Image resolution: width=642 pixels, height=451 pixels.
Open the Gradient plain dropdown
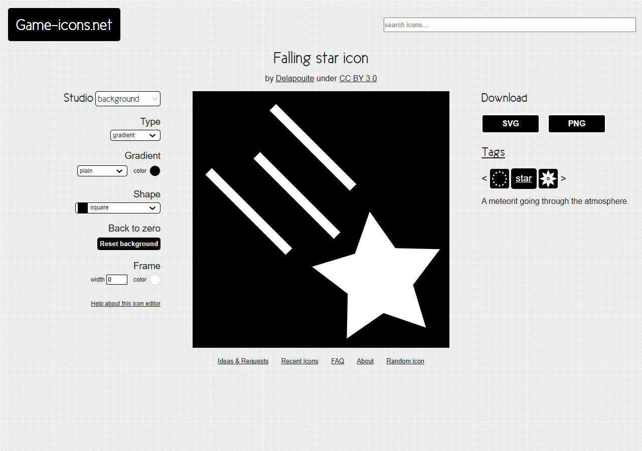(x=102, y=171)
